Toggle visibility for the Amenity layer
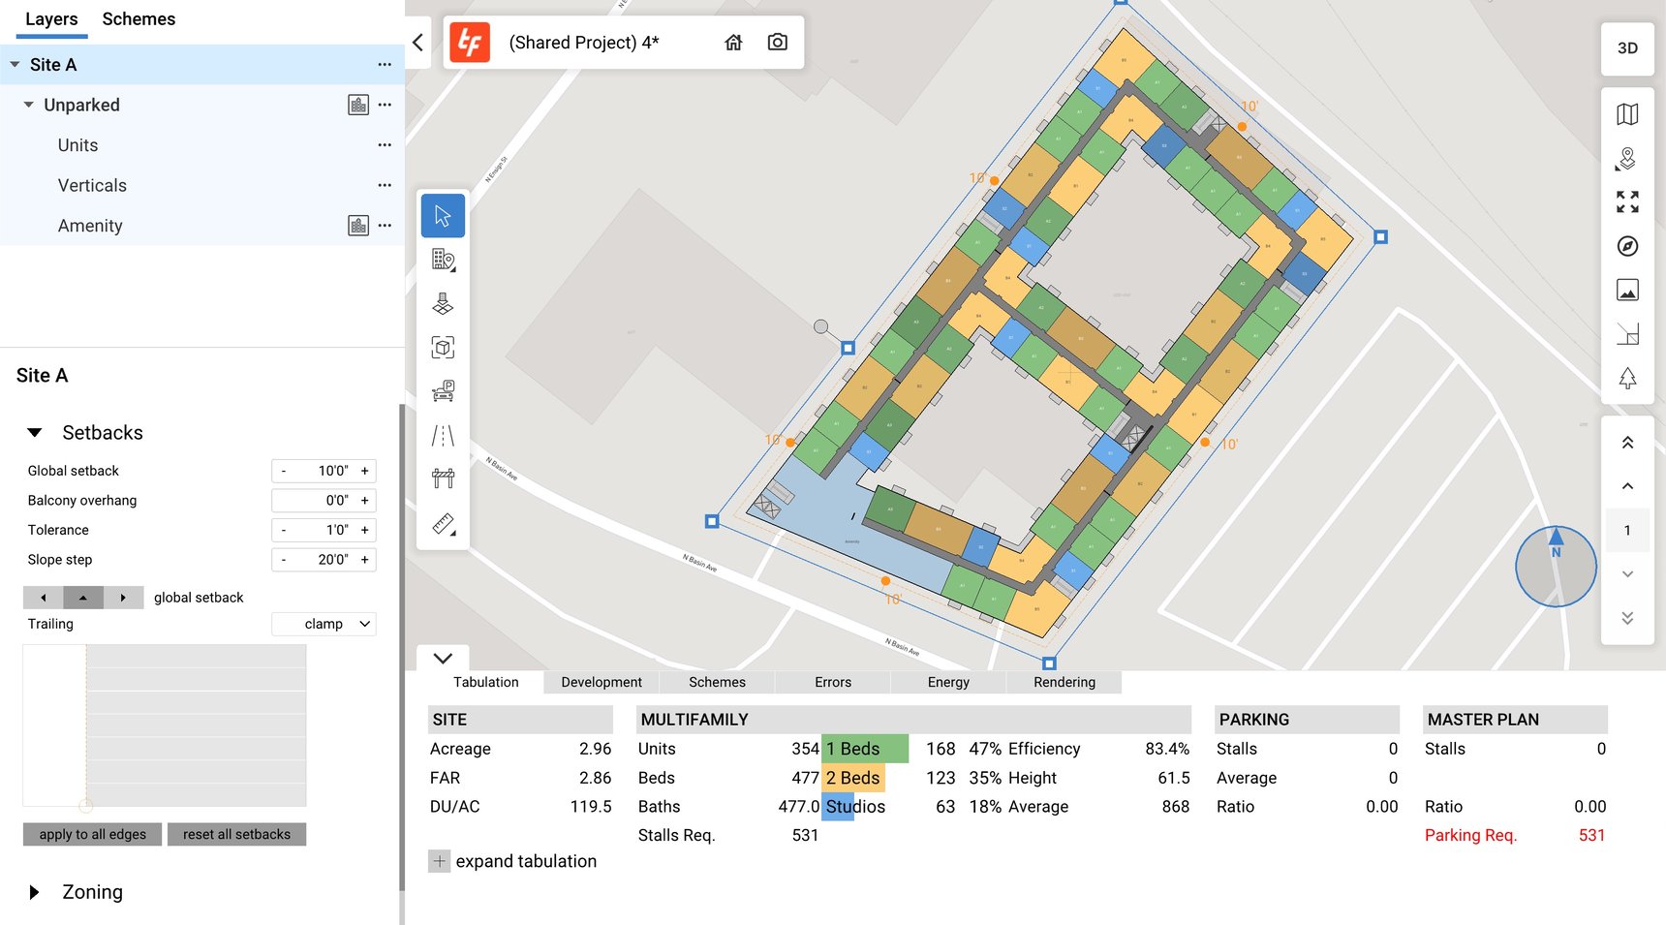Screen dimensions: 1666x925 [x=358, y=225]
